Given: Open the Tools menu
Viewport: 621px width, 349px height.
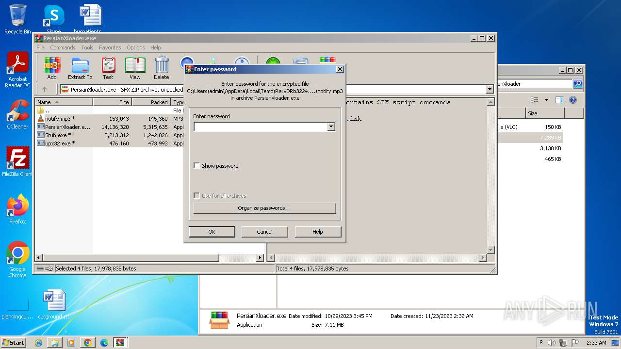Looking at the screenshot, I should (x=87, y=48).
